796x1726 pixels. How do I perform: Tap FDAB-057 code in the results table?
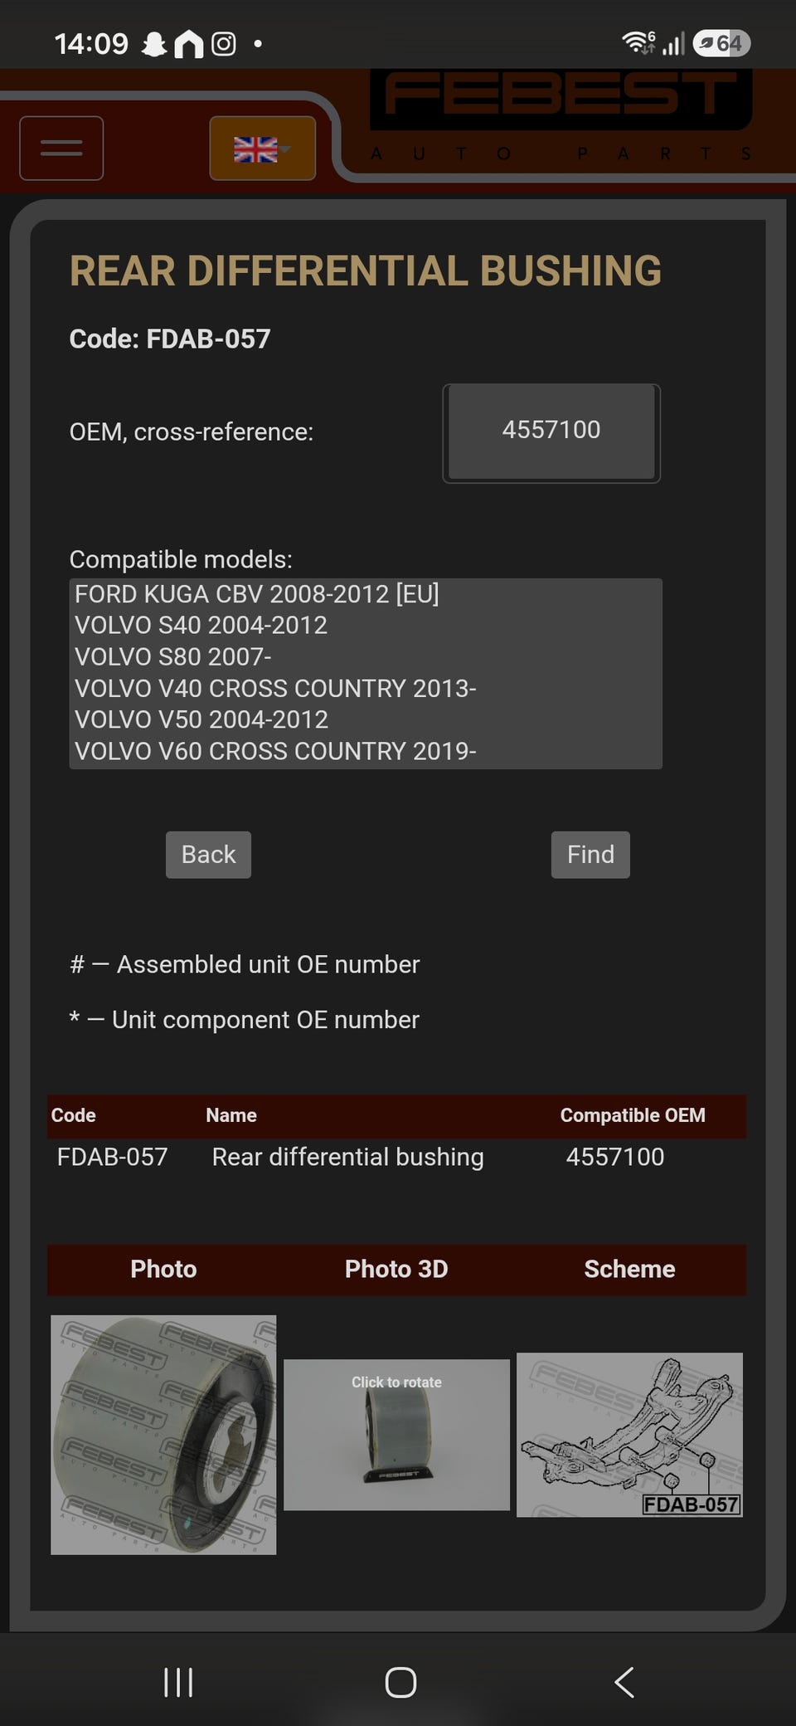[x=112, y=1157]
